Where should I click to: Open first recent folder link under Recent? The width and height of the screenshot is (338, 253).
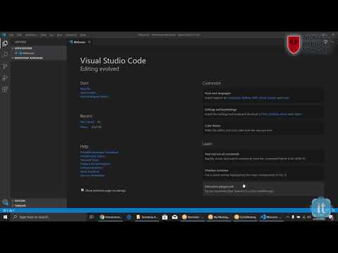[87, 122]
